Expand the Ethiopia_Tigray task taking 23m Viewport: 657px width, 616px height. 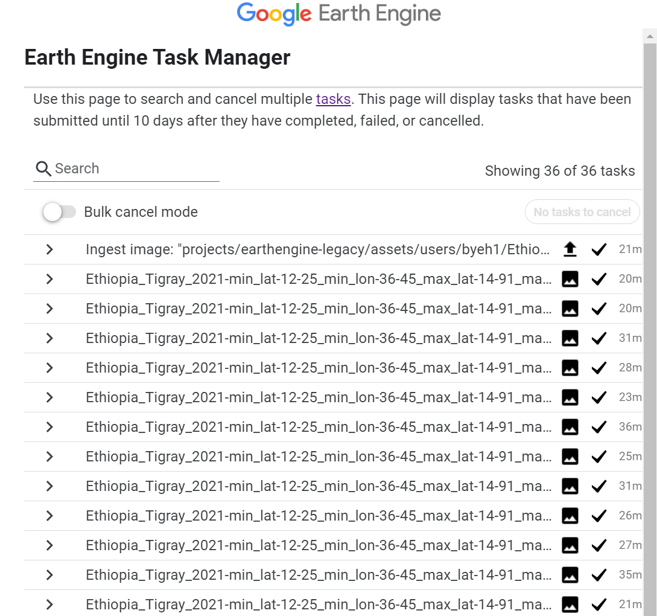point(49,397)
